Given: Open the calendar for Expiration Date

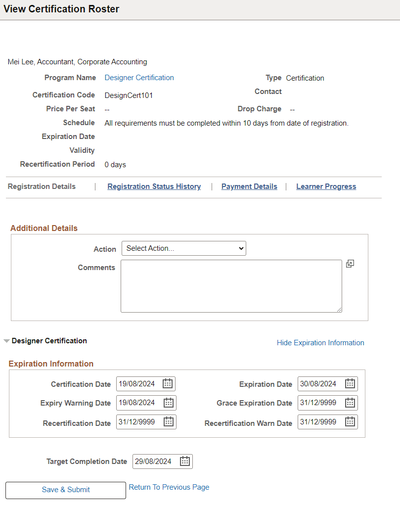Looking at the screenshot, I should (x=349, y=383).
